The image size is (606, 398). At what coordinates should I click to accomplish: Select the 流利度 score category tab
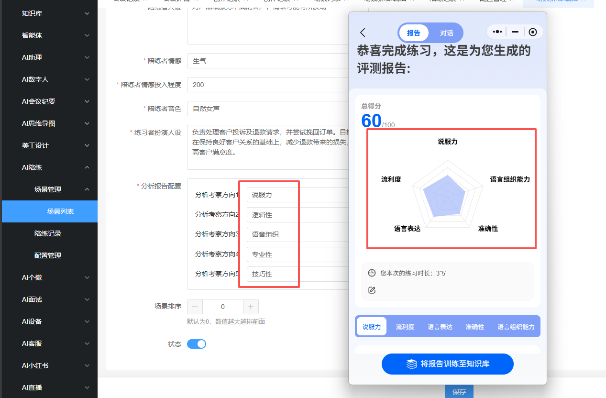405,327
